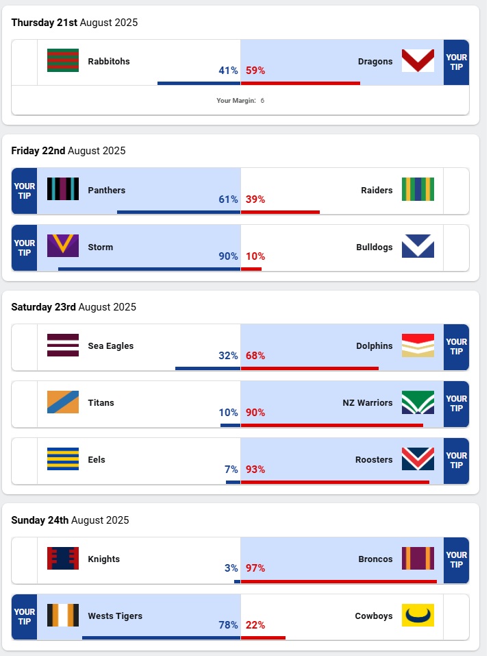Tip the Bulldogs using empty right box

(456, 247)
